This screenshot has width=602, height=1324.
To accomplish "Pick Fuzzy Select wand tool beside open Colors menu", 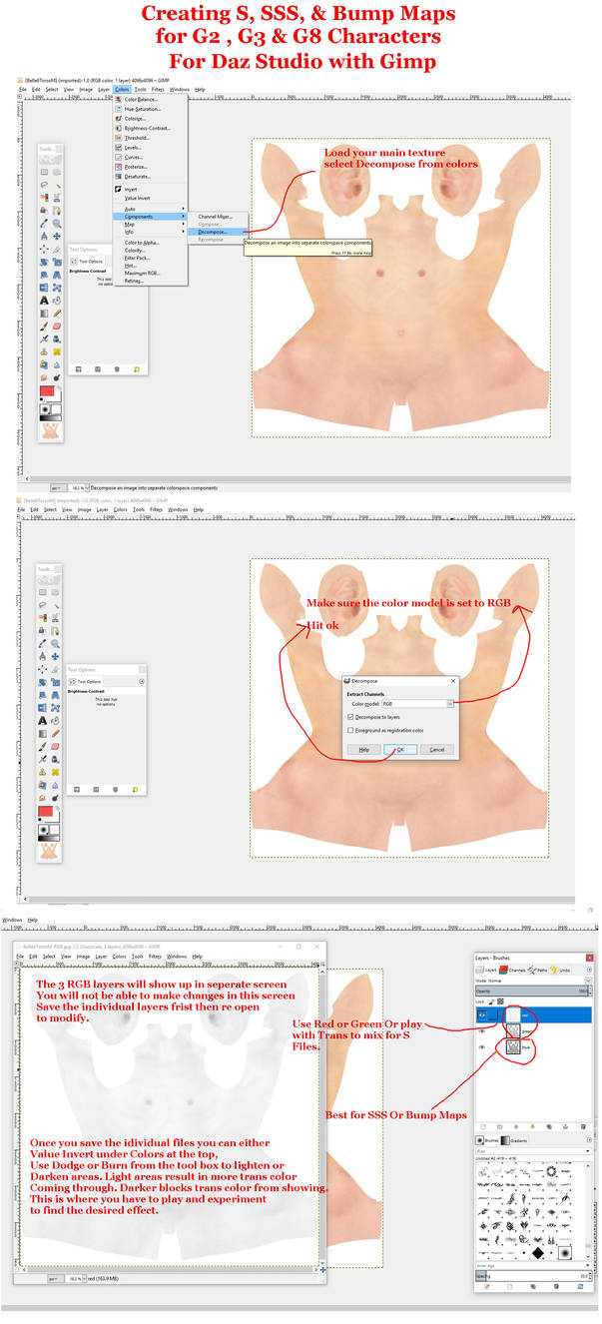I will tap(57, 185).
